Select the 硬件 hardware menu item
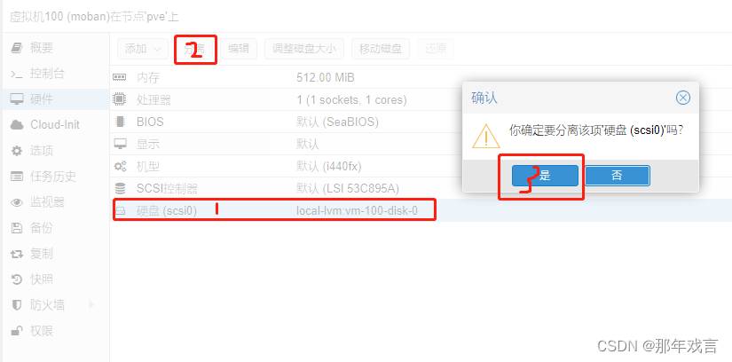This screenshot has width=732, height=362. pos(55,99)
